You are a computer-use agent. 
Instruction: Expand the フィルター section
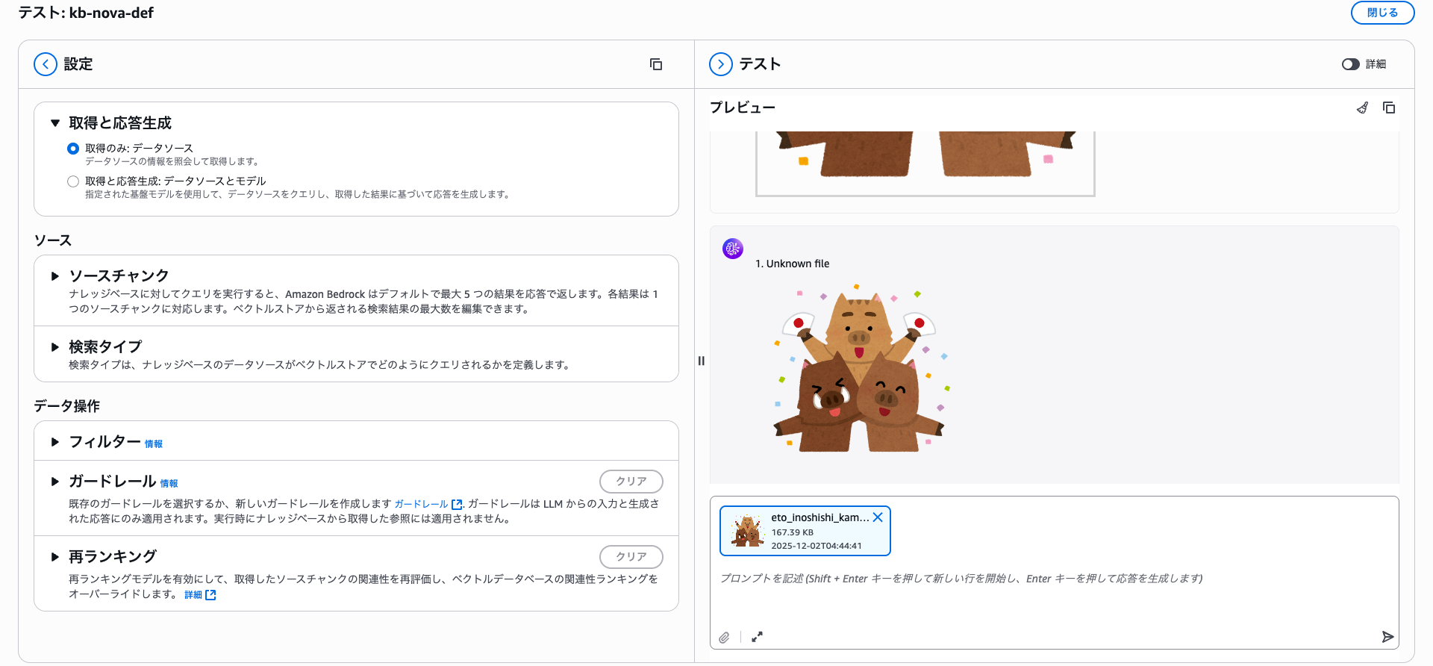pyautogui.click(x=55, y=442)
